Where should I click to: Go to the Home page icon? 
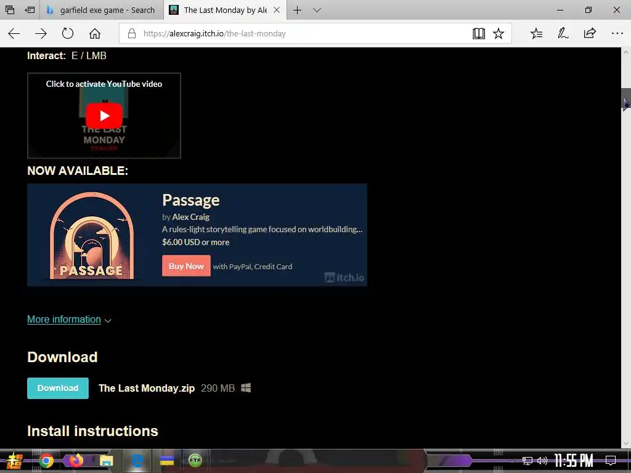pos(94,33)
